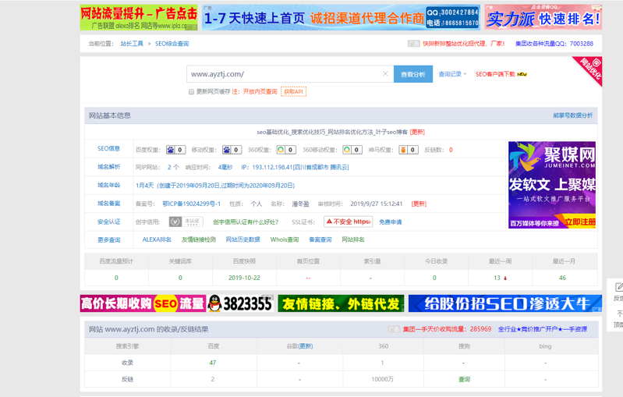Clear the domain search field with the X

pyautogui.click(x=385, y=74)
